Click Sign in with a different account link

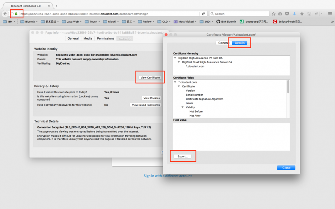167,176
